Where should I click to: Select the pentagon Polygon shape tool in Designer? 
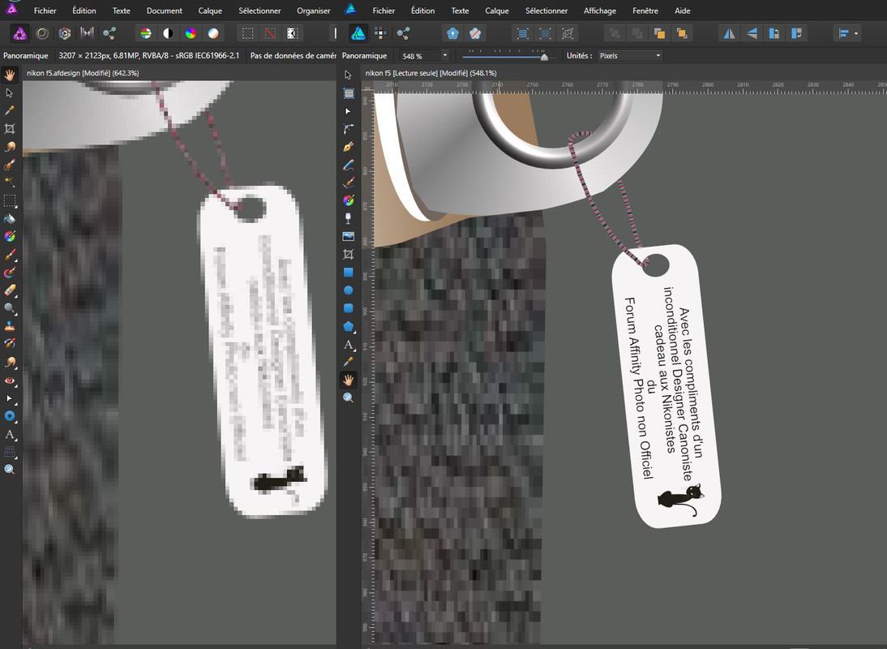pos(349,326)
